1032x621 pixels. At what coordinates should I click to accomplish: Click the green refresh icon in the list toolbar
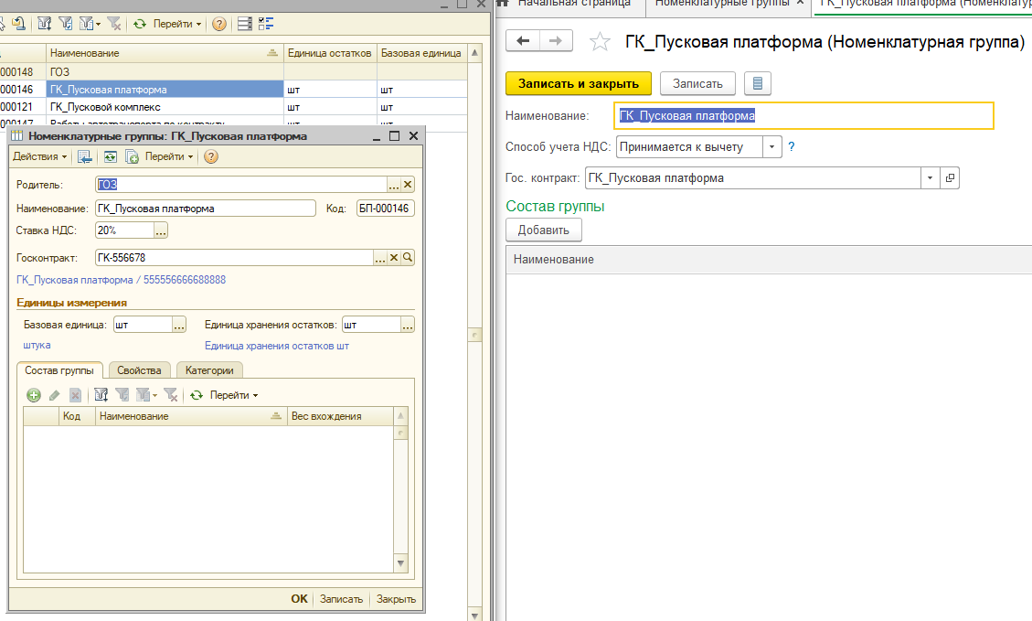point(140,25)
